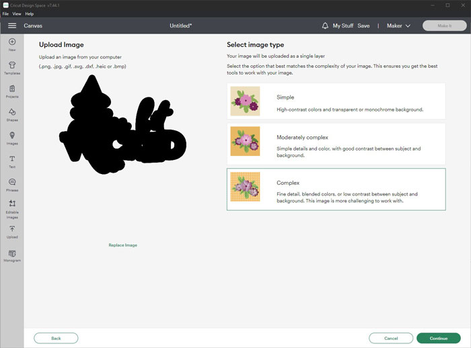Open notifications bell icon
The height and width of the screenshot is (348, 471).
(325, 26)
